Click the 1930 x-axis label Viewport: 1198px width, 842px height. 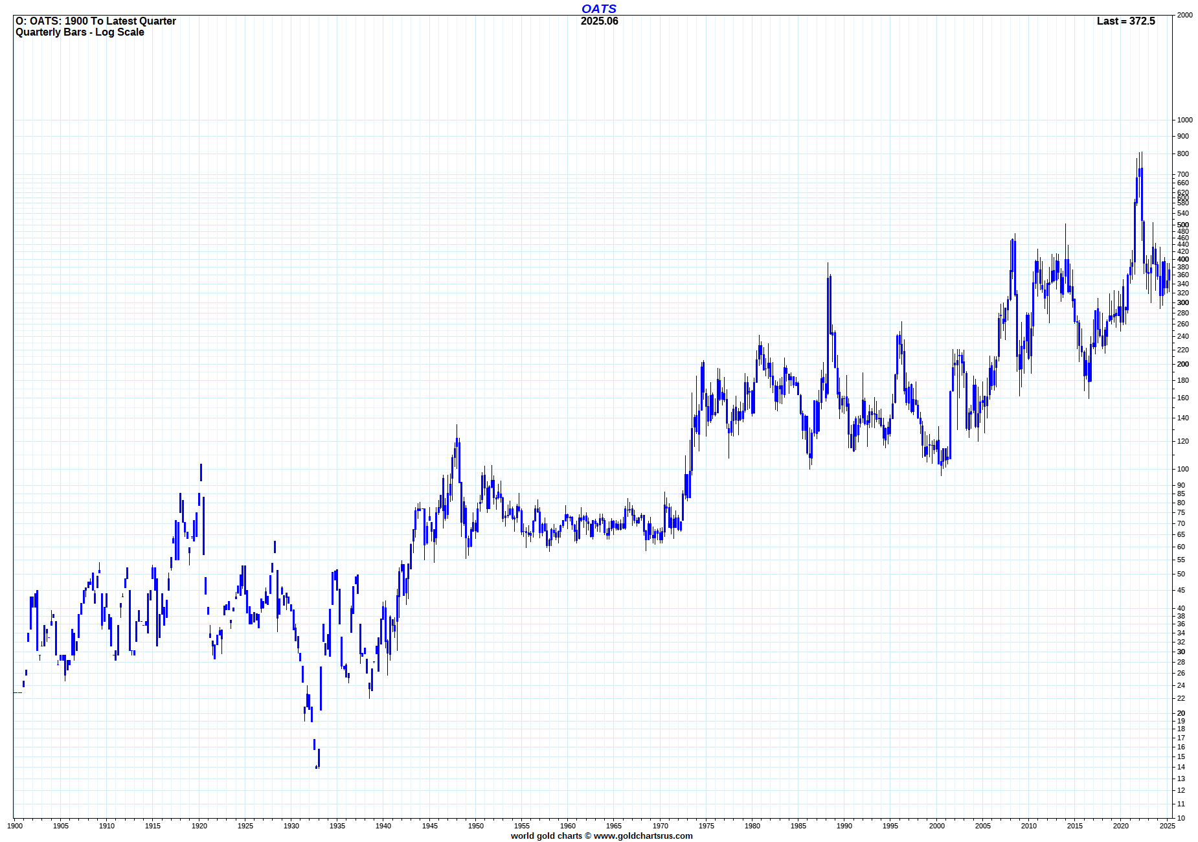291,826
